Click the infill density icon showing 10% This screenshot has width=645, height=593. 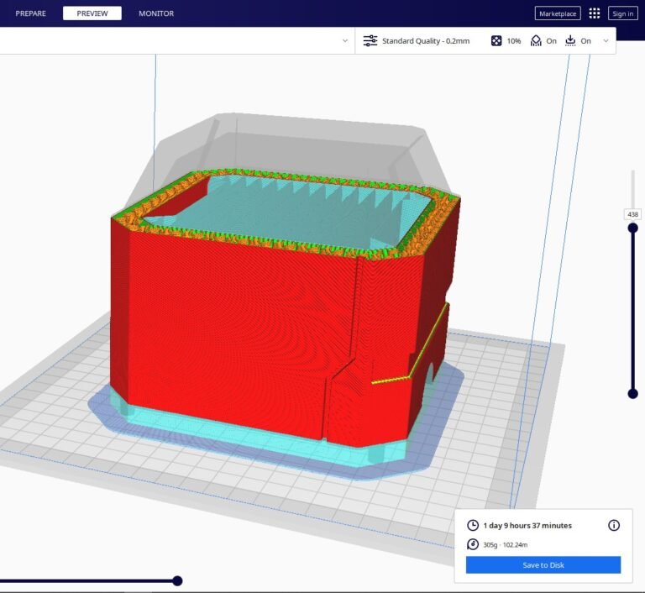[x=496, y=40]
